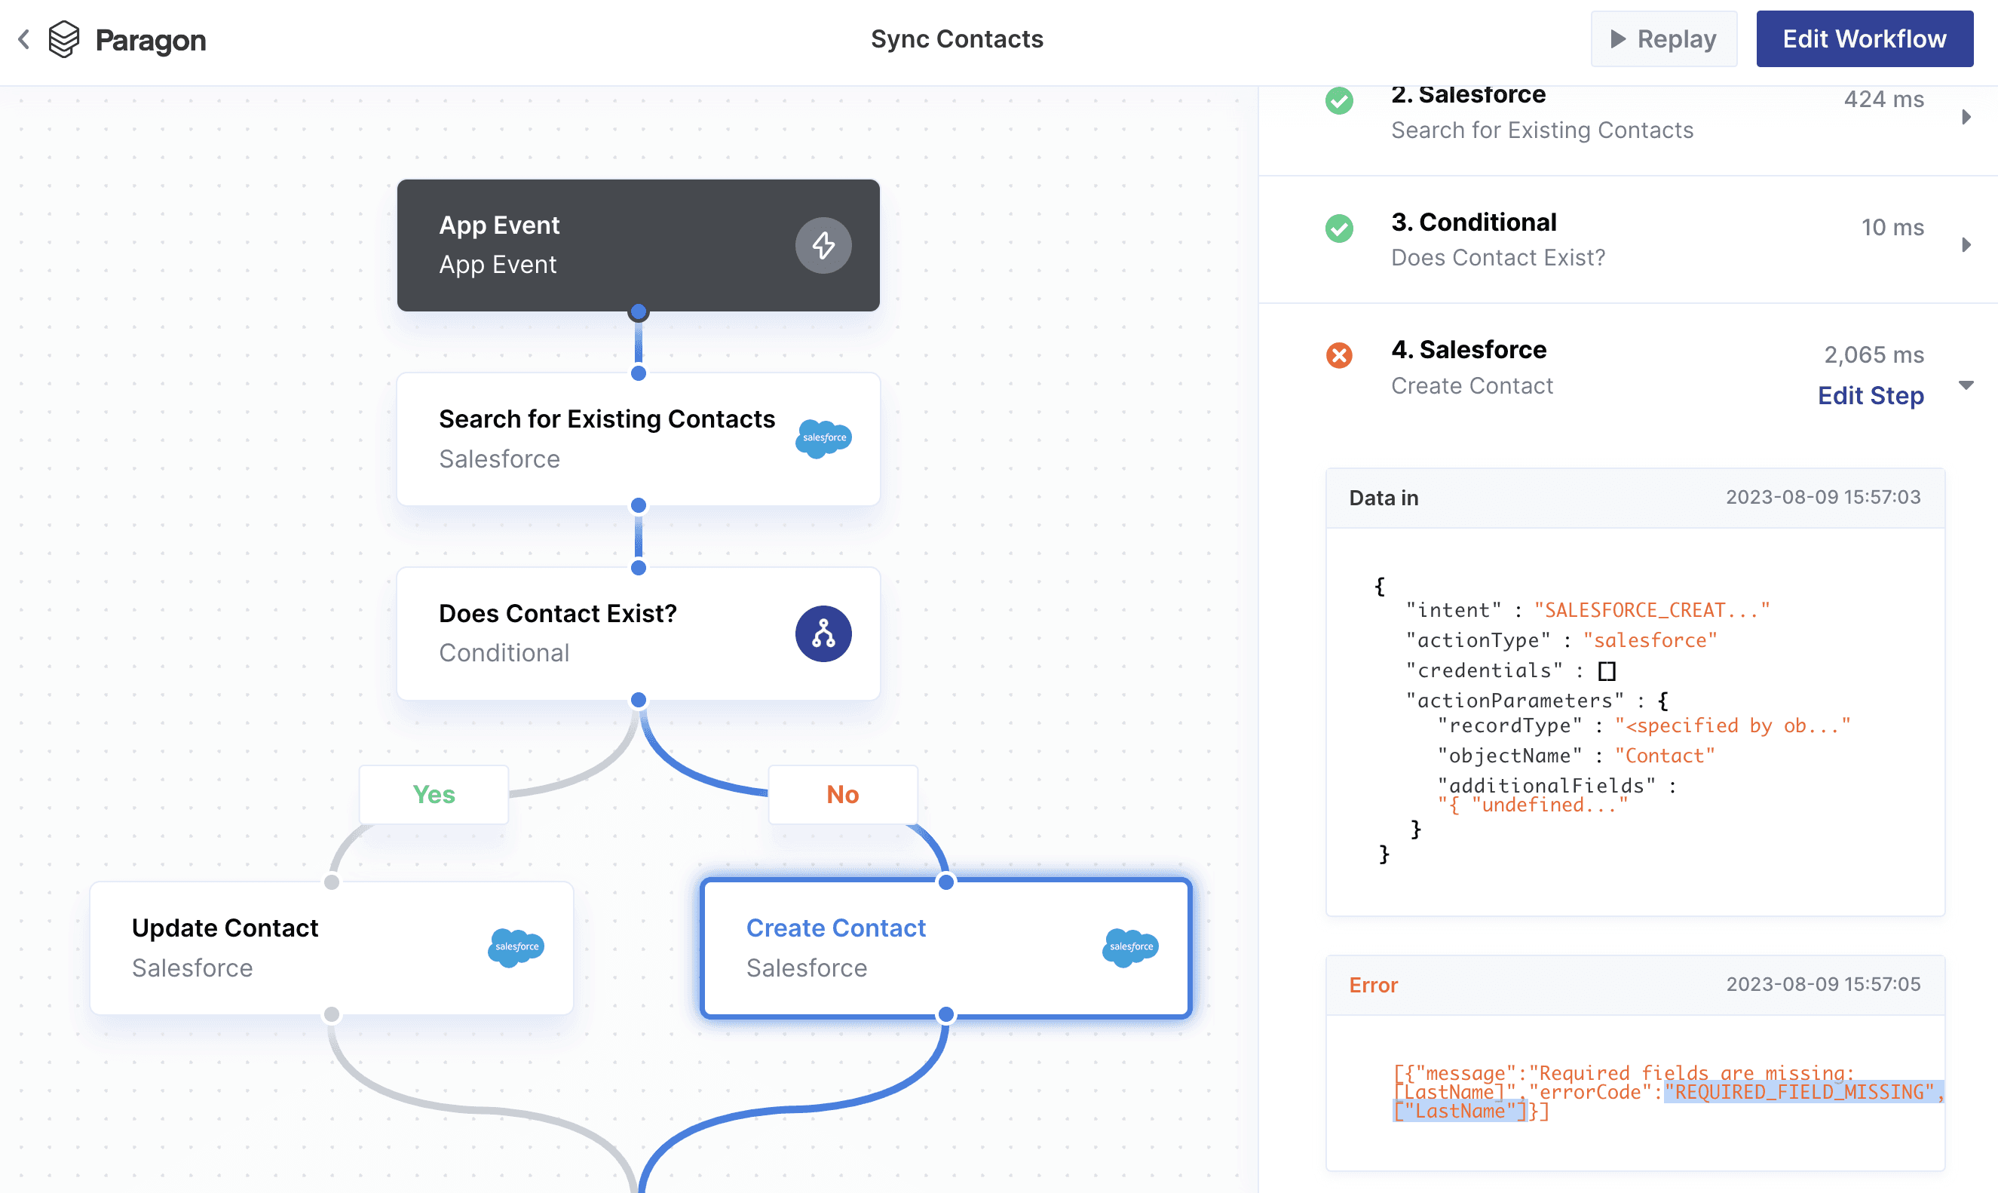Click the back arrow next to Paragon logo
The image size is (1998, 1193).
tap(24, 38)
